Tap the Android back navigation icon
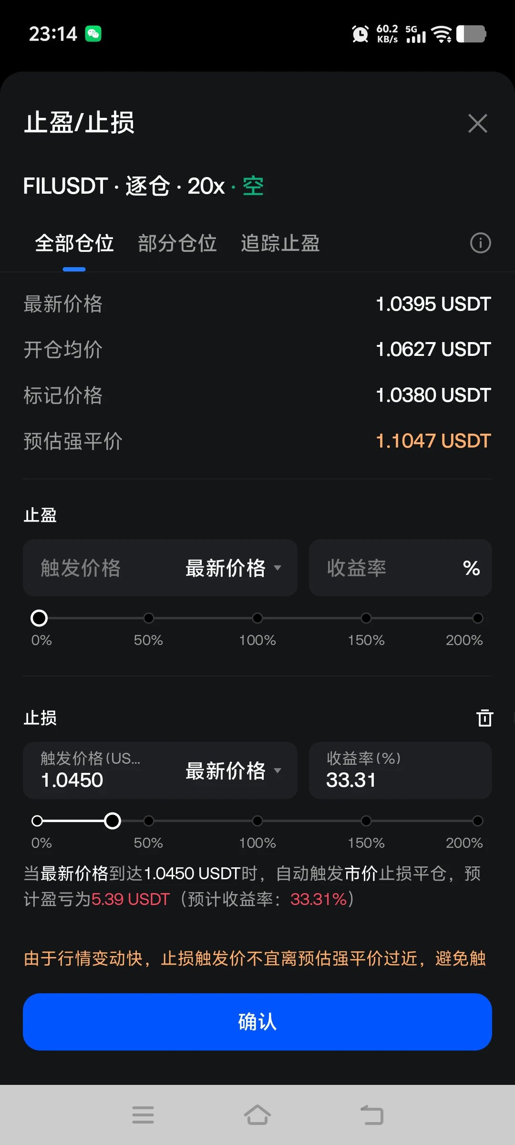This screenshot has height=1145, width=515. (372, 1115)
